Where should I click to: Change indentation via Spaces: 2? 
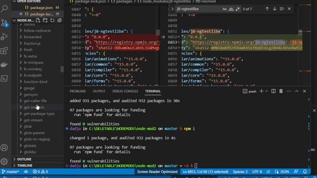tap(240, 172)
